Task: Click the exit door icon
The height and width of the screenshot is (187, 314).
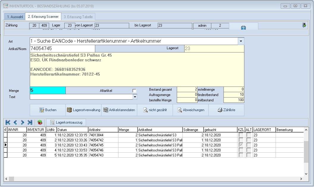Action: click(x=304, y=25)
